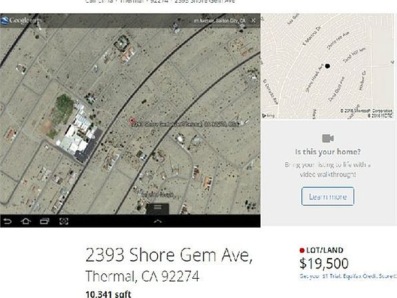Open the Equifax Credit Score trial link
Viewport: 397px width, 298px height.
(348, 276)
